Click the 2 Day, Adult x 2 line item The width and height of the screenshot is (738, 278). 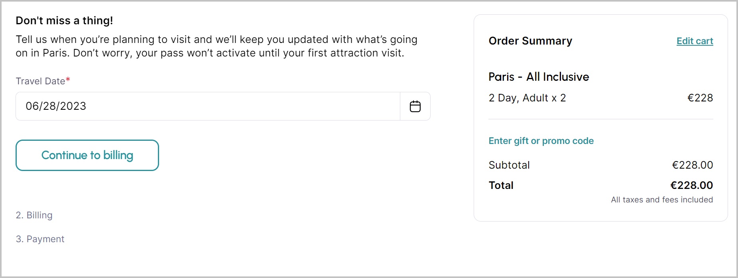pos(527,98)
